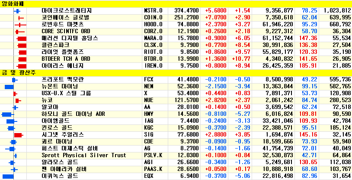Click change -5.27 for HMY
The width and height of the screenshot is (352, 180).
243,114
